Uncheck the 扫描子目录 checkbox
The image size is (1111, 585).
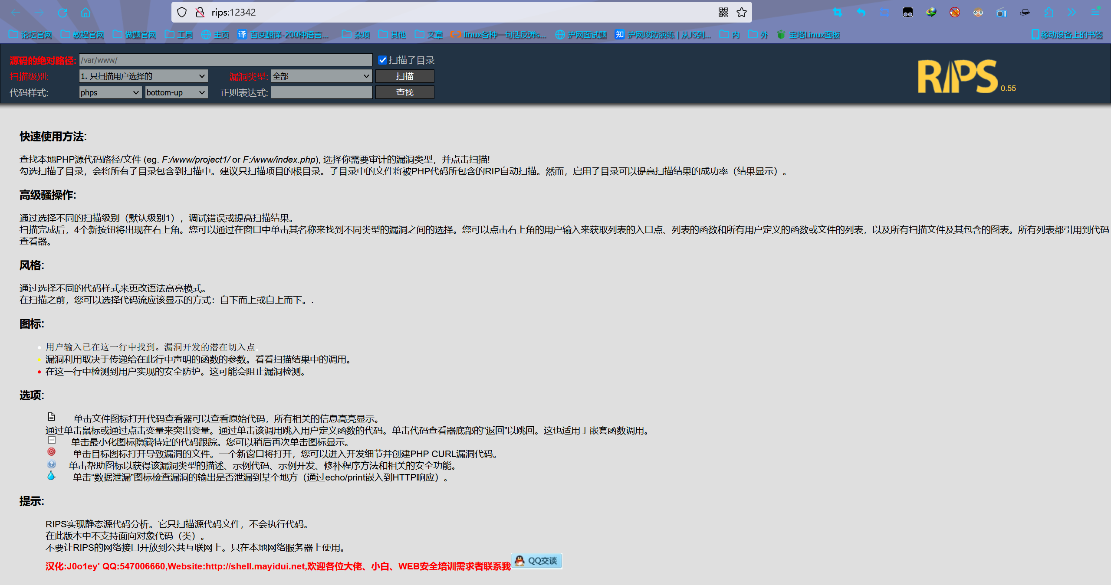382,60
